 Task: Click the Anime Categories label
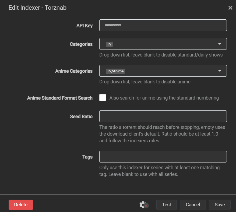(x=74, y=71)
